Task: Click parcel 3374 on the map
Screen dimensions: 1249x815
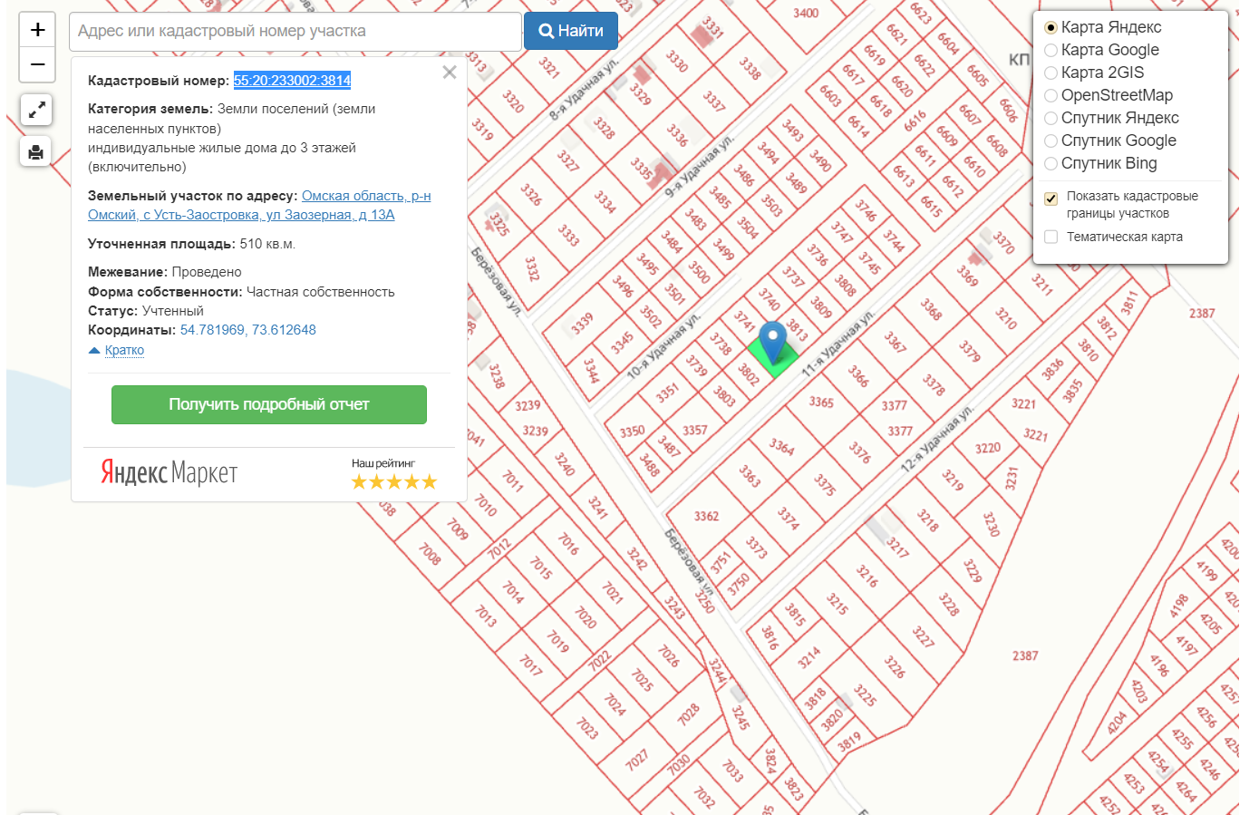Action: [789, 518]
